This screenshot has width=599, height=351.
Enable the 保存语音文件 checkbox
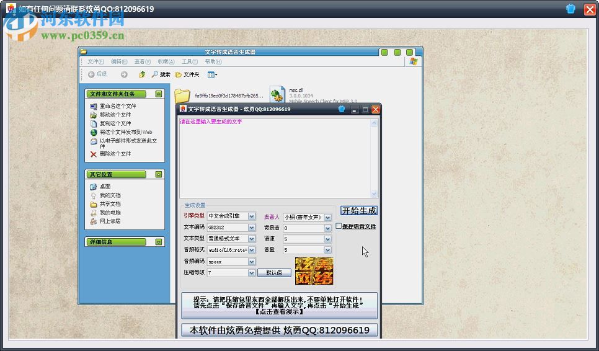[x=339, y=226]
